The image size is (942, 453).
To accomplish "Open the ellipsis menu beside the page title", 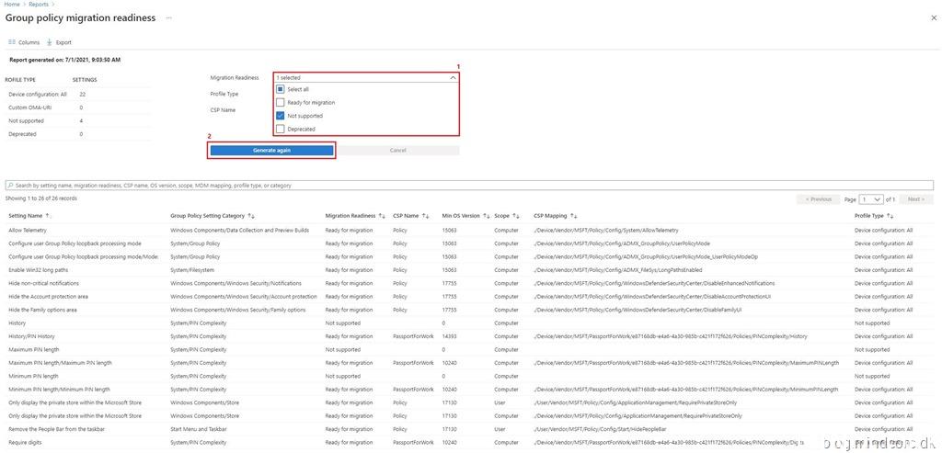I will [x=168, y=18].
